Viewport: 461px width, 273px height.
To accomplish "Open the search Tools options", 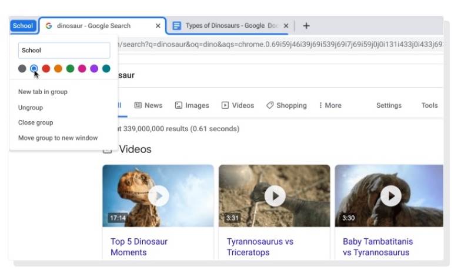I will [x=429, y=105].
